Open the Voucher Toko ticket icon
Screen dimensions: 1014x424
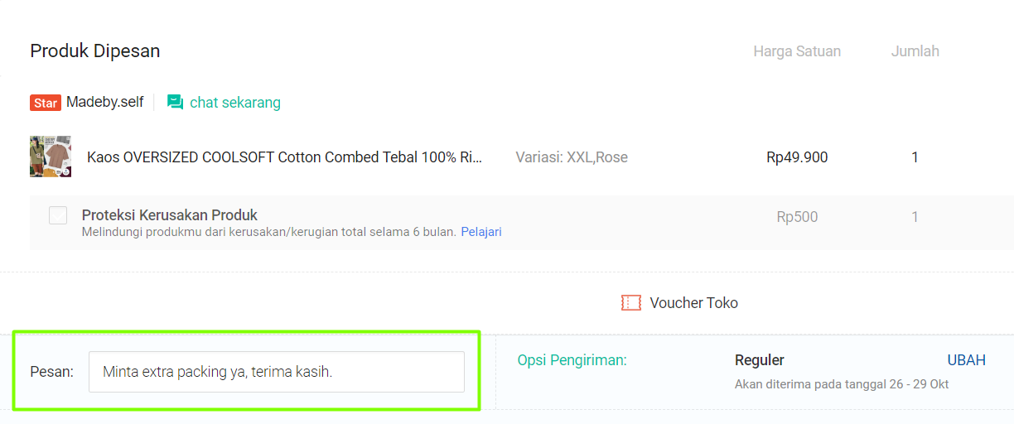click(x=631, y=303)
